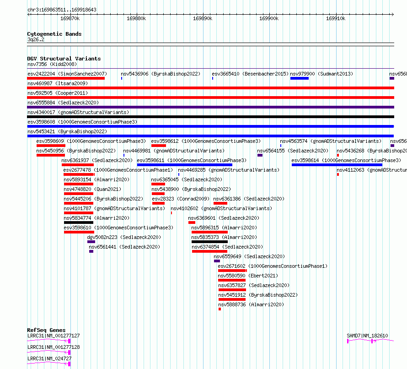This screenshot has width=407, height=369.
Task: Select variant esv3598610 label
Action: pos(118,228)
